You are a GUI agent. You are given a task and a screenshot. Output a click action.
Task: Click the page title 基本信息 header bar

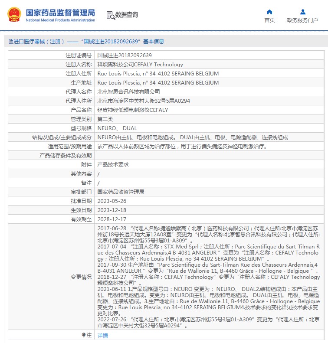tap(166, 41)
